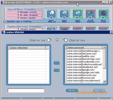Click the info badge under E-mail Examiner
The image size is (113, 100).
pyautogui.click(x=90, y=17)
